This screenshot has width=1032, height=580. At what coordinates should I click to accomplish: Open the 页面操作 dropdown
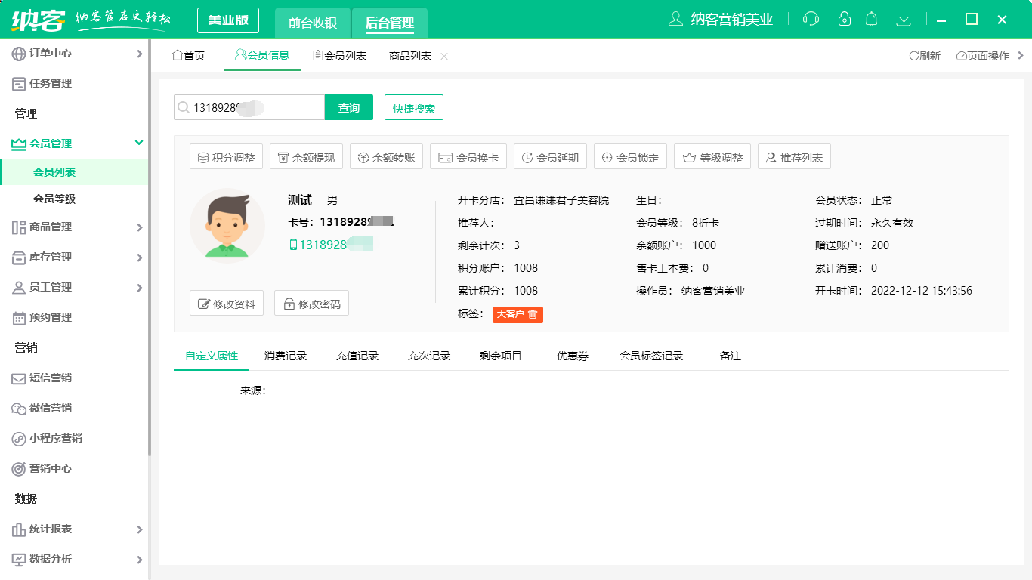click(983, 56)
